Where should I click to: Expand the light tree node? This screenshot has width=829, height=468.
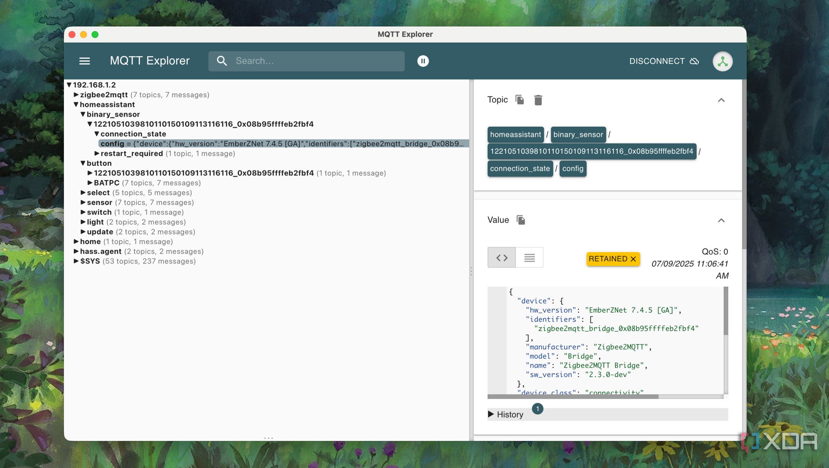pos(83,222)
